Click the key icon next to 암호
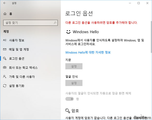152x120 pixels. tap(68, 111)
